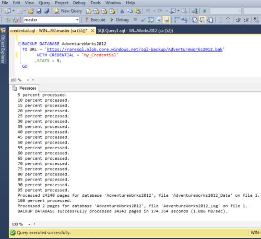Click the Parse checkmark icon

tap(143, 20)
